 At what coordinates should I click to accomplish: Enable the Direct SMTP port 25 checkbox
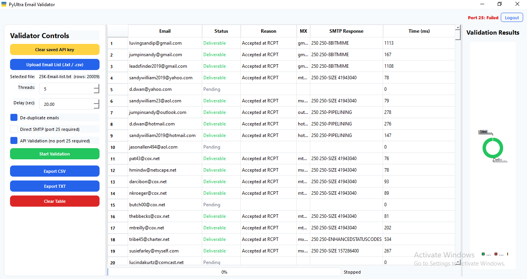pyautogui.click(x=14, y=129)
